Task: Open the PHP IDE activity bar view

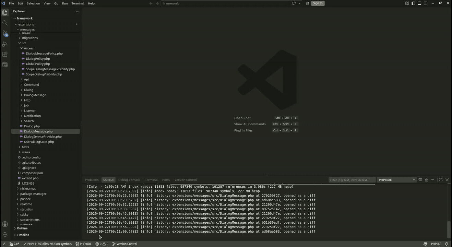Action: pyautogui.click(x=5, y=64)
